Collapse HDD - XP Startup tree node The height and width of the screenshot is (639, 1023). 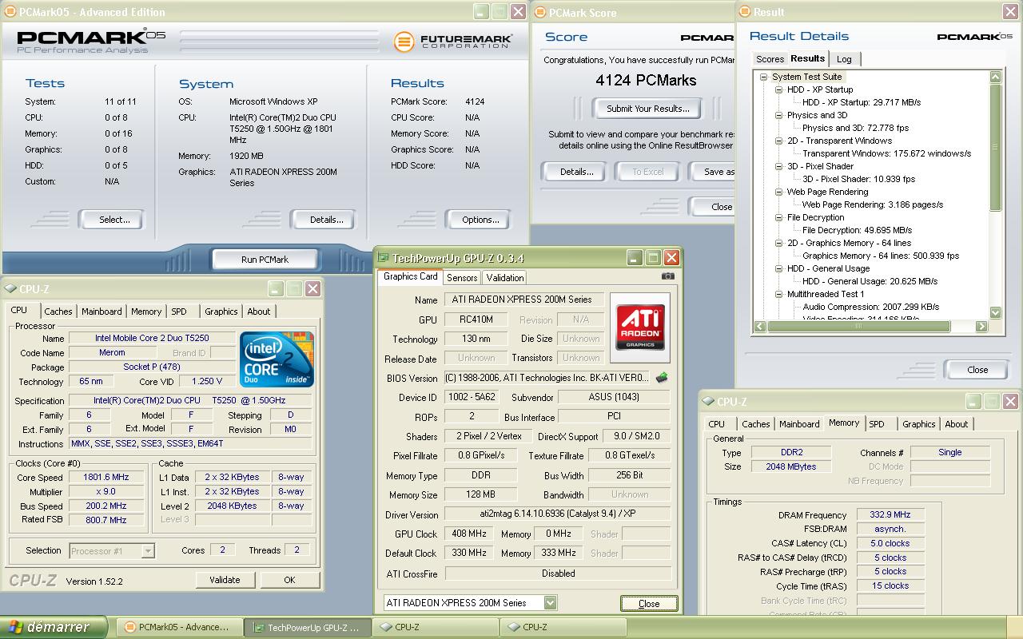point(779,89)
